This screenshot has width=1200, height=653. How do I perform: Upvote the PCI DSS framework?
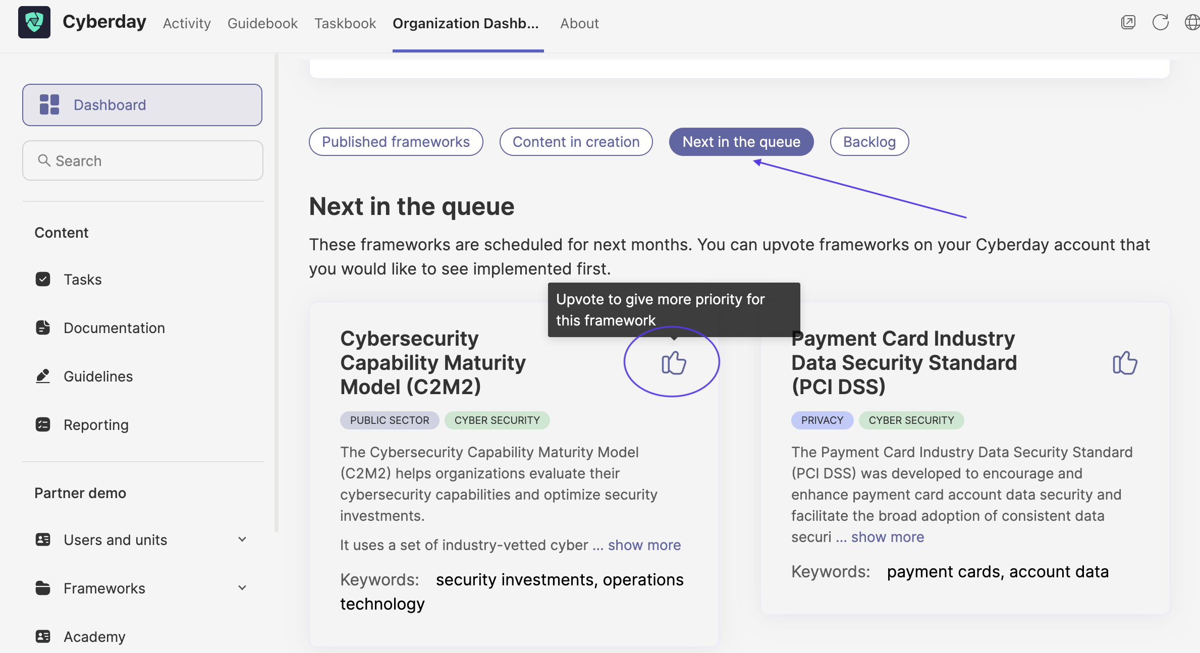coord(1124,362)
